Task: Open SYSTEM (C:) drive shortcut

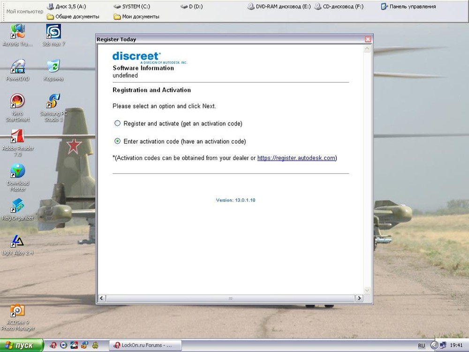Action: click(x=132, y=6)
